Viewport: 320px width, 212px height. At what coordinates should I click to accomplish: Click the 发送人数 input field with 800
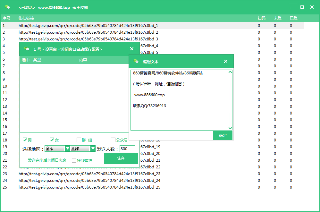pos(127,149)
